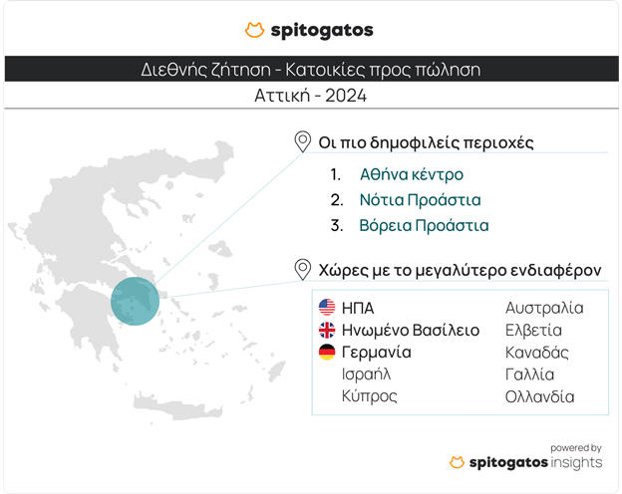Click the dark title banner Διεθνής ζήτηση
The height and width of the screenshot is (494, 622).
[x=310, y=70]
